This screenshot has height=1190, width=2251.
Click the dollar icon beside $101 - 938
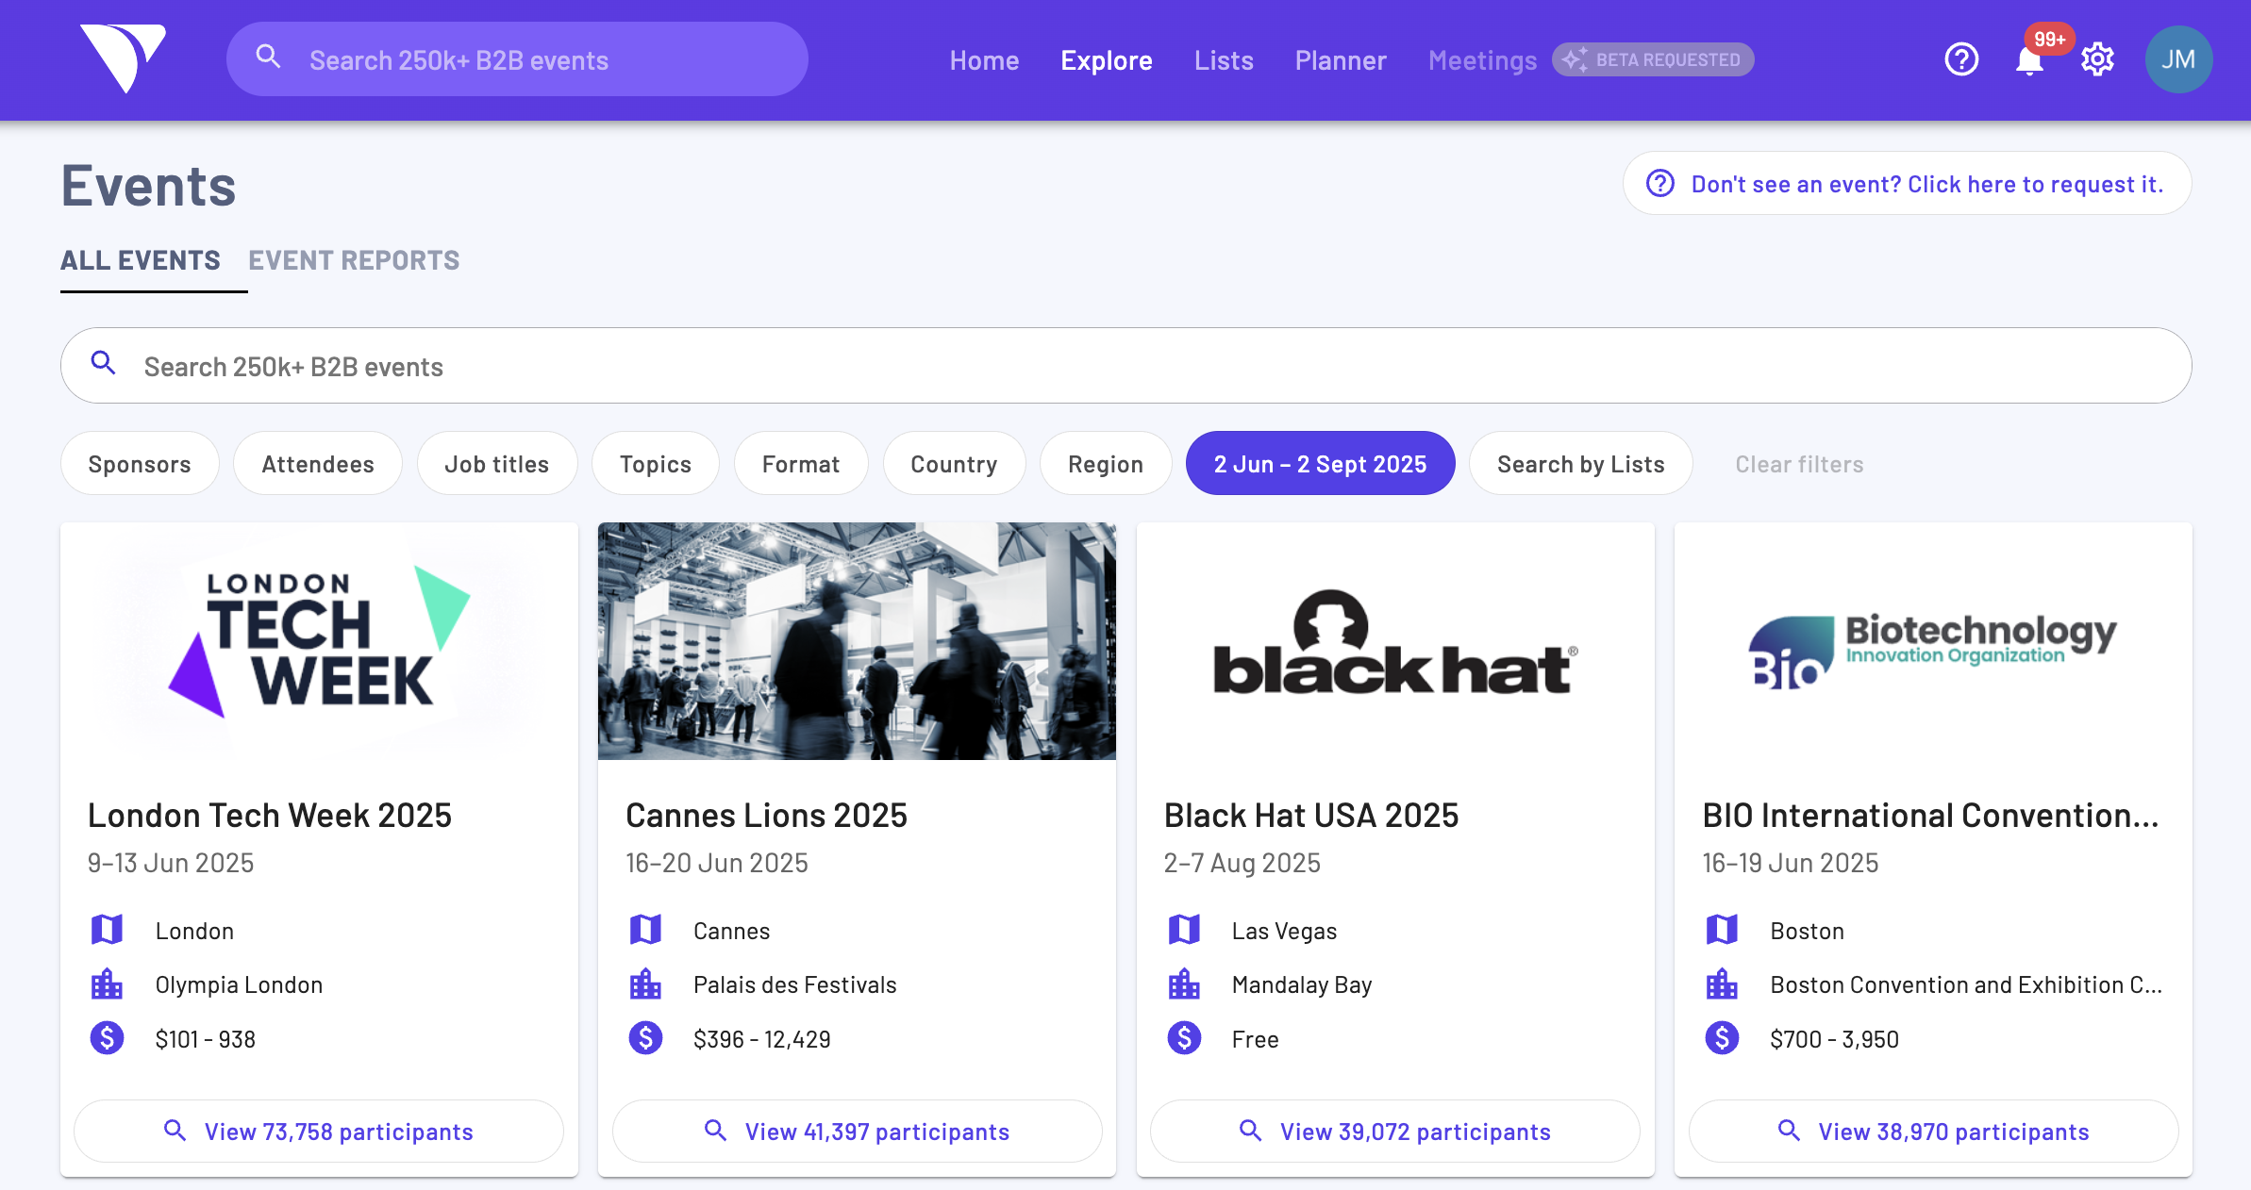[x=107, y=1038]
